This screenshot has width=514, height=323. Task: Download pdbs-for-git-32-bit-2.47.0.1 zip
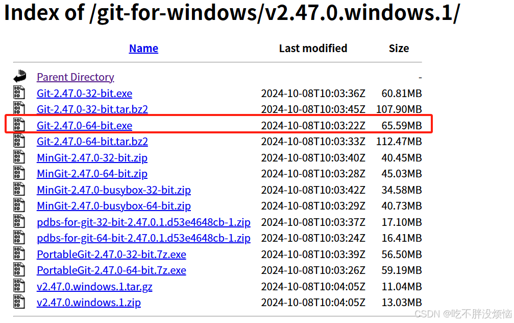pos(143,222)
